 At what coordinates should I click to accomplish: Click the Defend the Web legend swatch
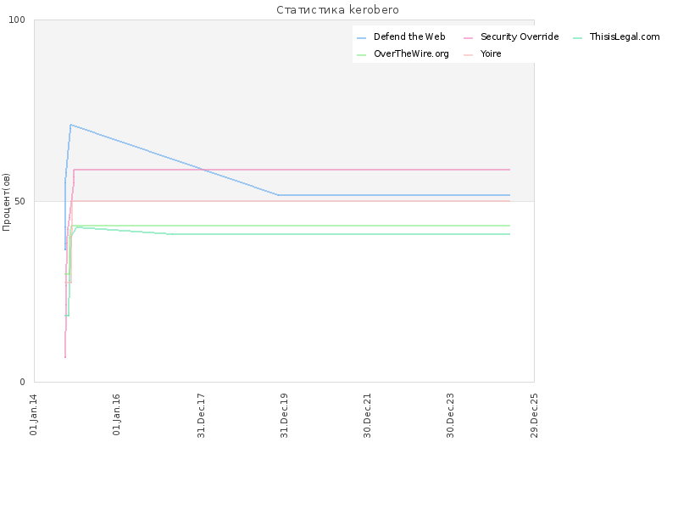362,38
